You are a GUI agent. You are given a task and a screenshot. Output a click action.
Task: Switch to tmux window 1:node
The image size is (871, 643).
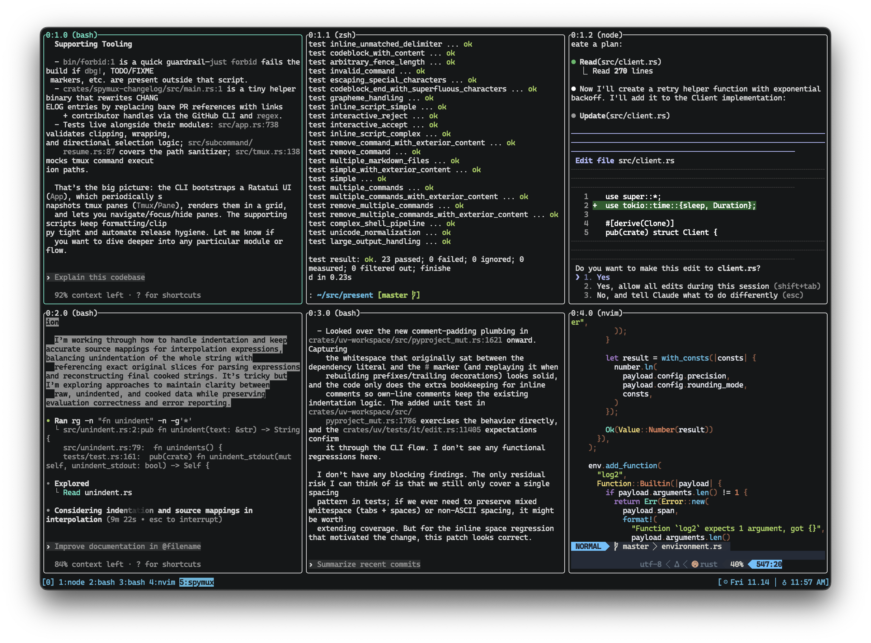click(x=72, y=582)
